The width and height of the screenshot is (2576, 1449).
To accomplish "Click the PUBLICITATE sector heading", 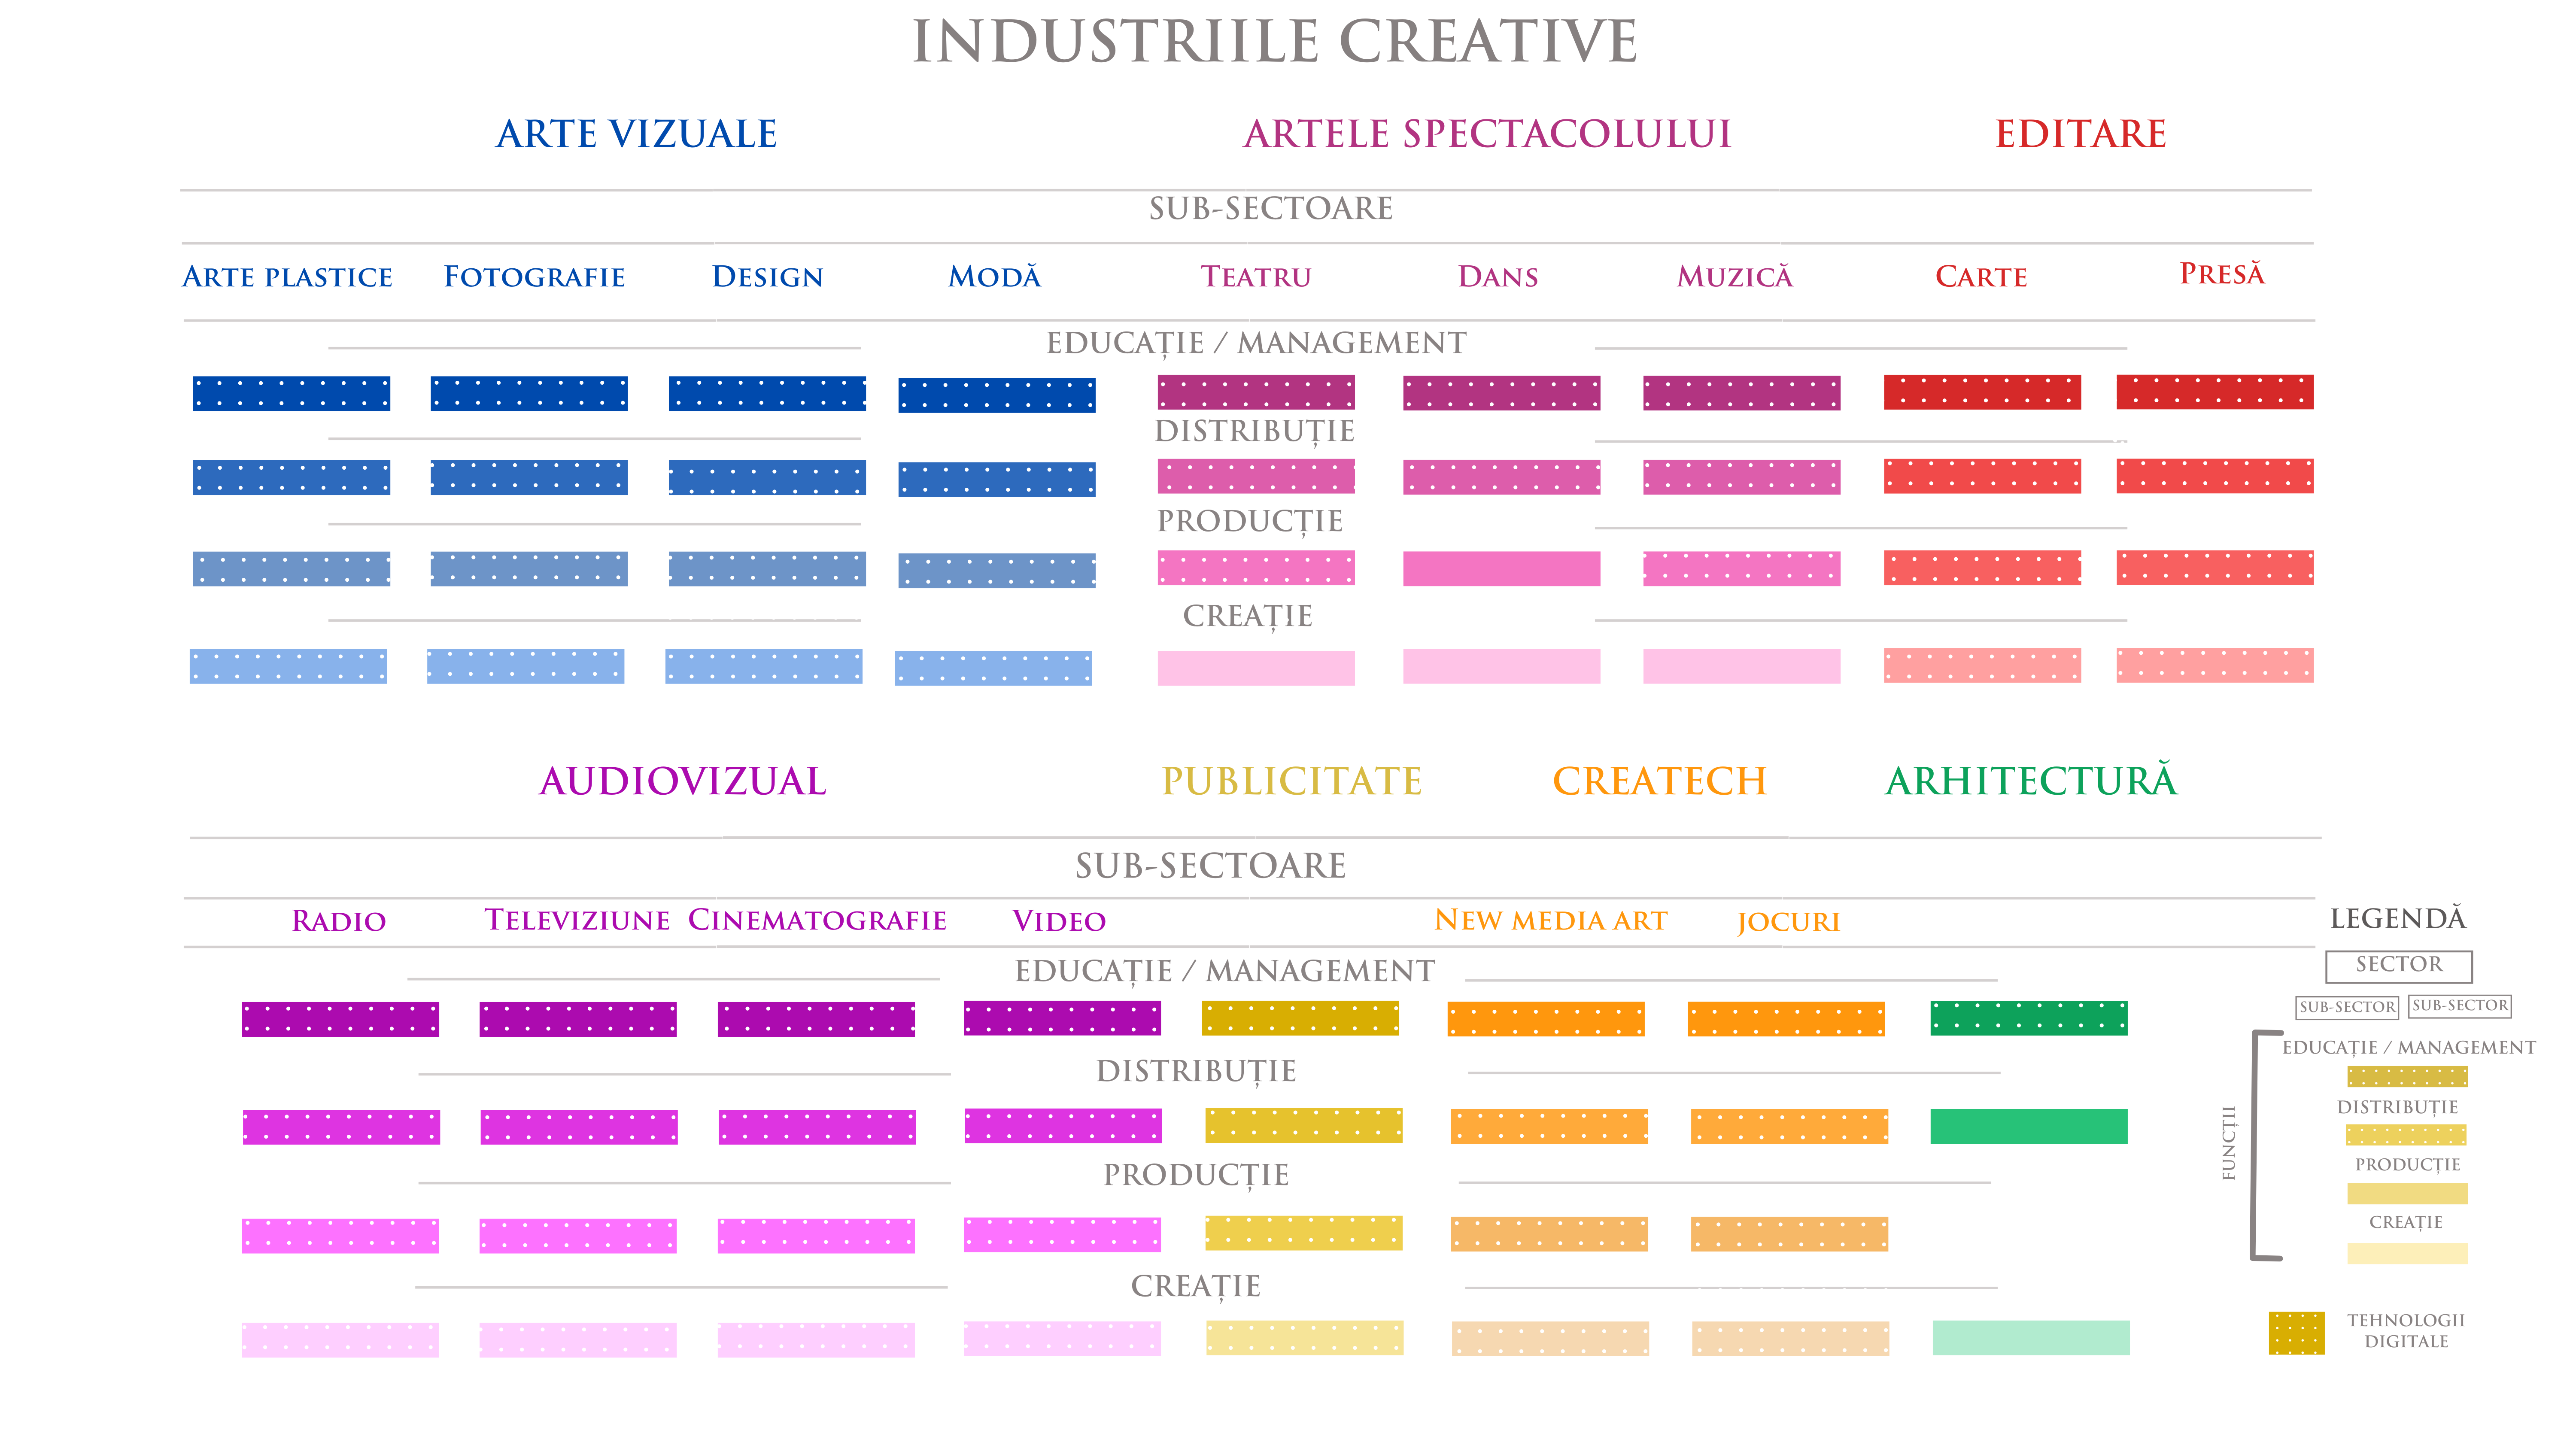I will [x=1291, y=782].
